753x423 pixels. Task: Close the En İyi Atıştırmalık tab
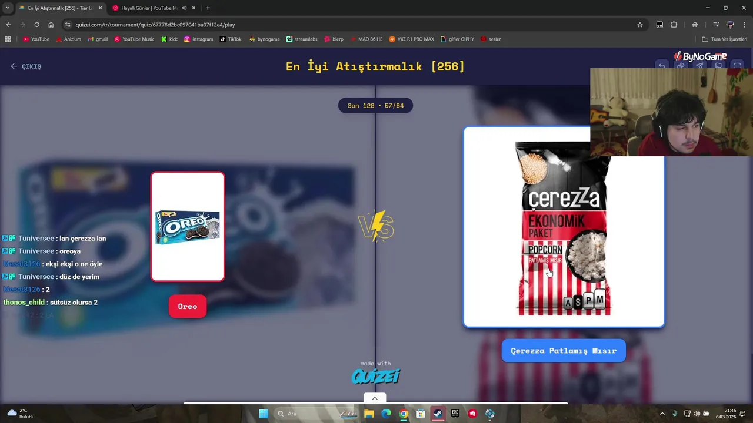pyautogui.click(x=100, y=8)
